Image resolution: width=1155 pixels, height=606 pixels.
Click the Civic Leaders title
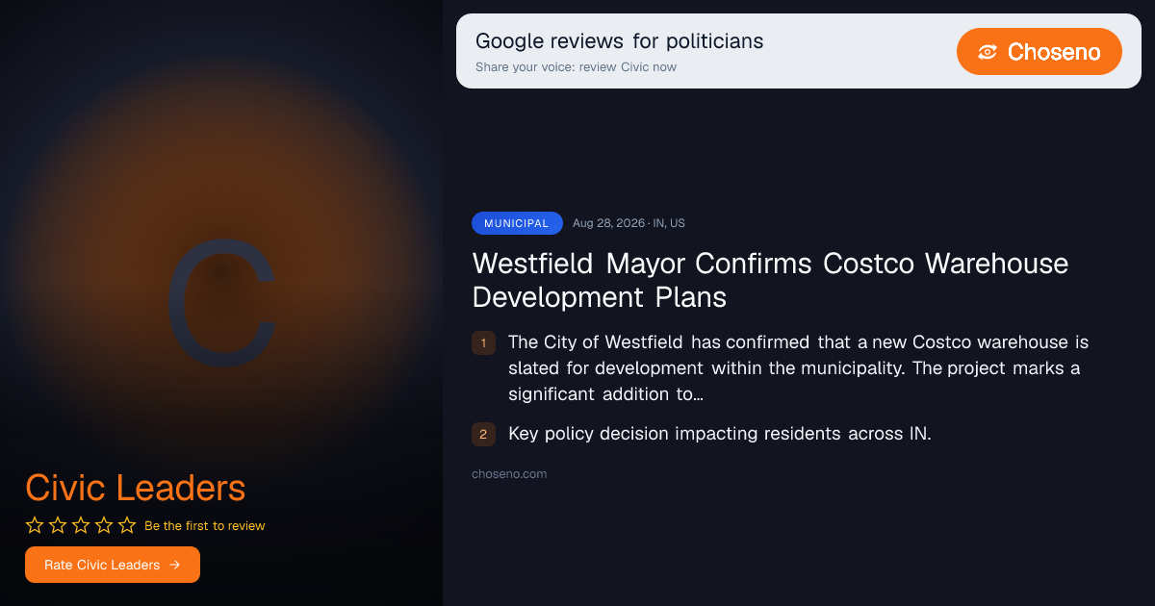pos(136,489)
